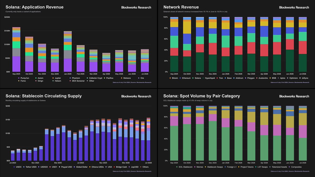Image resolution: width=315 pixels, height=177 pixels.
Task: Select JupUSD legend entry
Action: pos(133,167)
